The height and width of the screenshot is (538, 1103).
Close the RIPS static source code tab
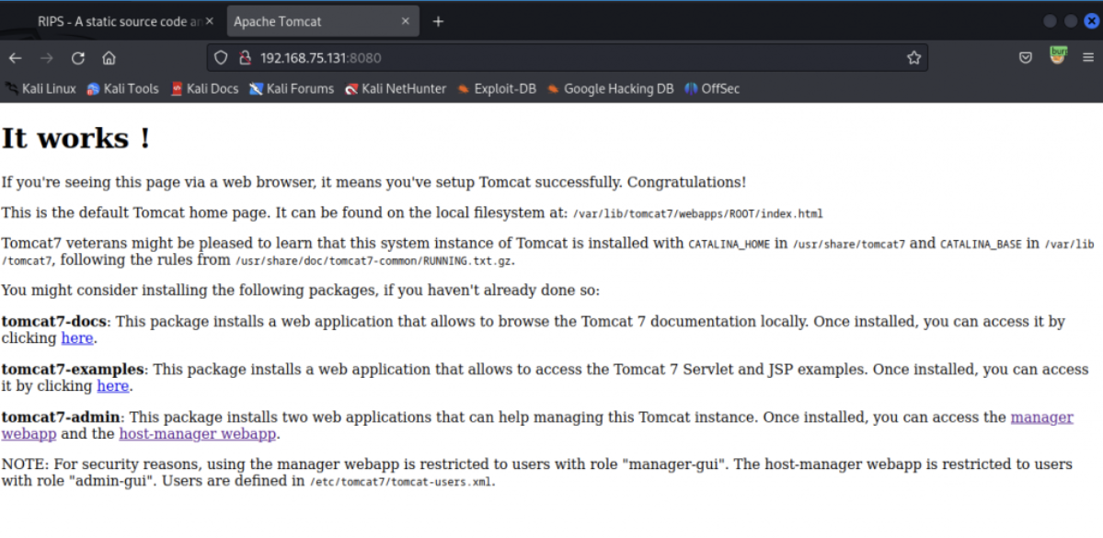tap(209, 22)
